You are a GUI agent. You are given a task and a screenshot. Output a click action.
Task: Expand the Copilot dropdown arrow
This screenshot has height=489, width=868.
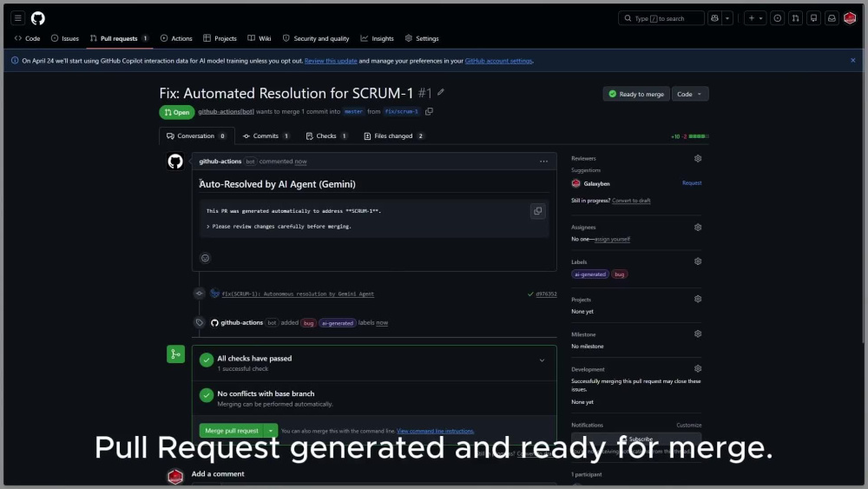pyautogui.click(x=727, y=18)
